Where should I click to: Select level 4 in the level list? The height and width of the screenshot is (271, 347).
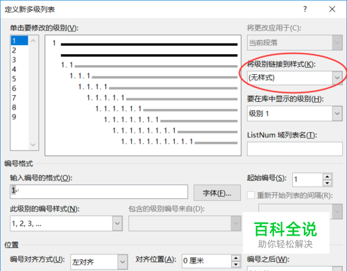pyautogui.click(x=19, y=69)
